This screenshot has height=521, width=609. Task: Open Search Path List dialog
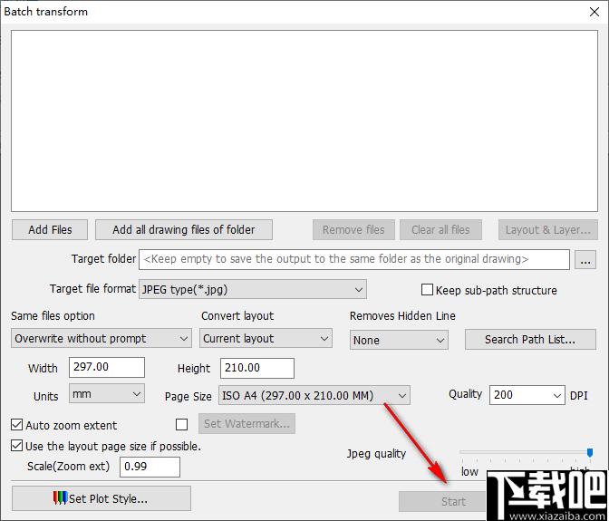[530, 339]
